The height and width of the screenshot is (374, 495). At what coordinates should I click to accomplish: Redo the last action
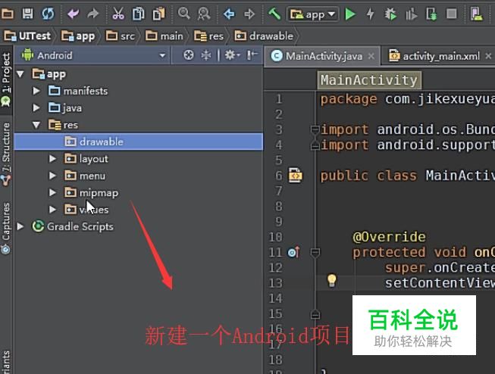[x=93, y=14]
